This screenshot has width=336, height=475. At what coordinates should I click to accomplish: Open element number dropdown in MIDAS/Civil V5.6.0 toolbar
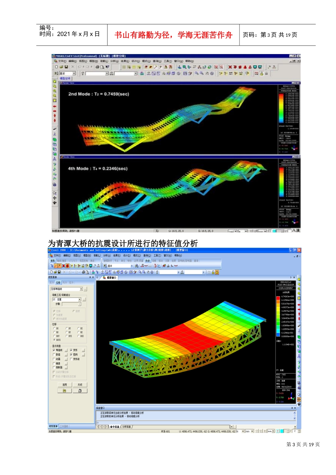(135, 74)
